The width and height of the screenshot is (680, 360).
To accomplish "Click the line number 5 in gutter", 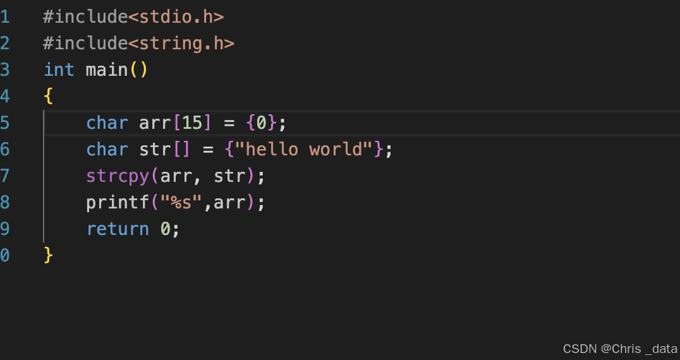I will tap(4, 123).
